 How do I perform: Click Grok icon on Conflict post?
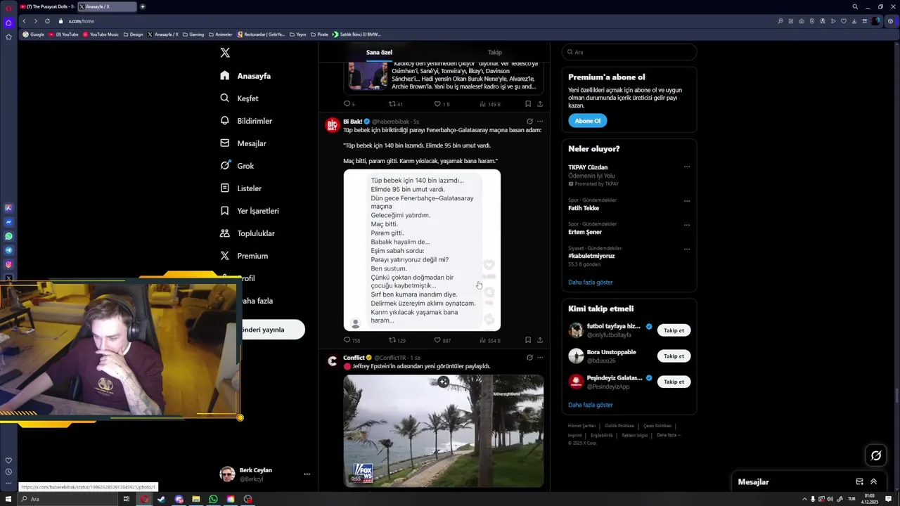coord(529,358)
